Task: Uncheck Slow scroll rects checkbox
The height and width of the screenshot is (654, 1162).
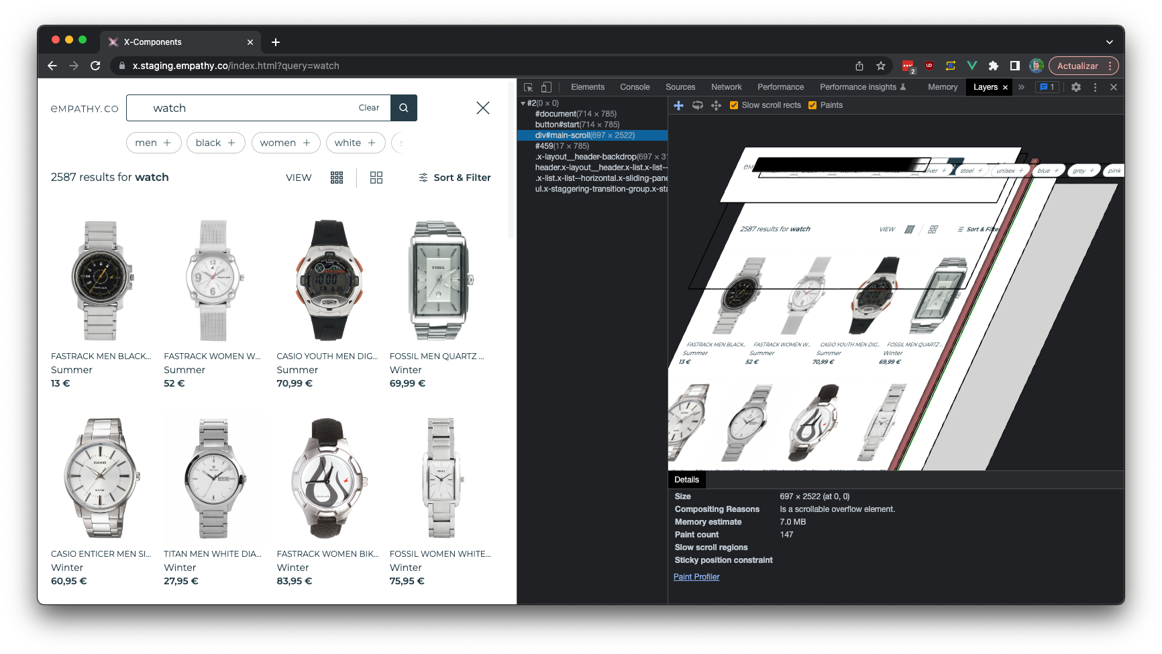Action: [x=734, y=105]
